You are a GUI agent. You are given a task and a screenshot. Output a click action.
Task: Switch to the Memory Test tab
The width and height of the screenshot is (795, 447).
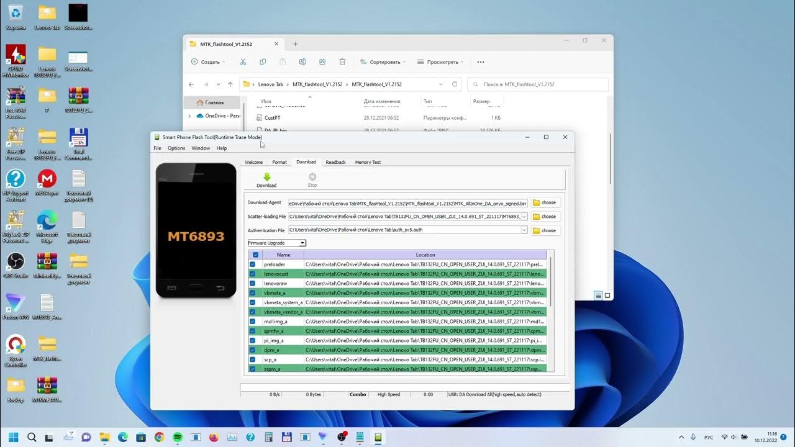coord(368,162)
